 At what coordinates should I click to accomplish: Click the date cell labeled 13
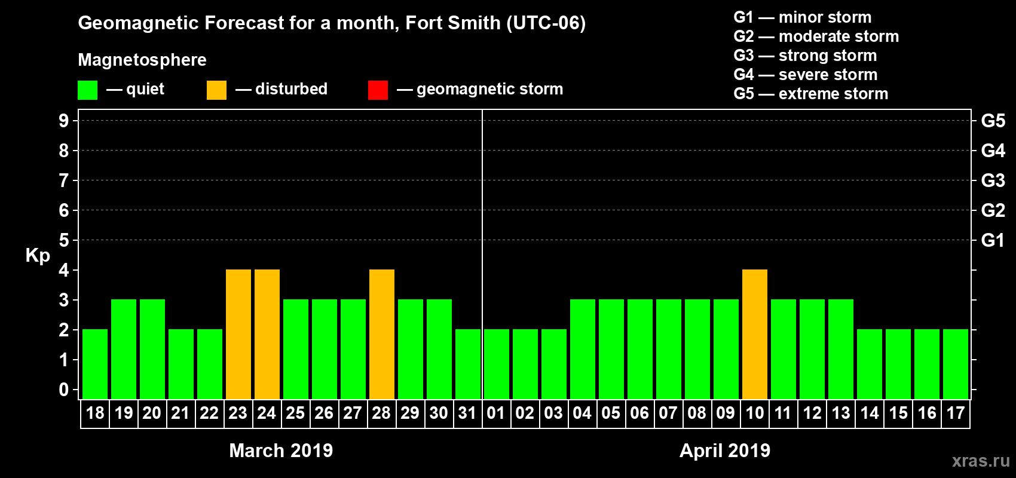[841, 413]
